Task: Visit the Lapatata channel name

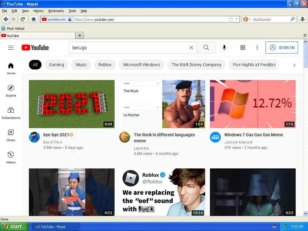Action: pyautogui.click(x=141, y=148)
